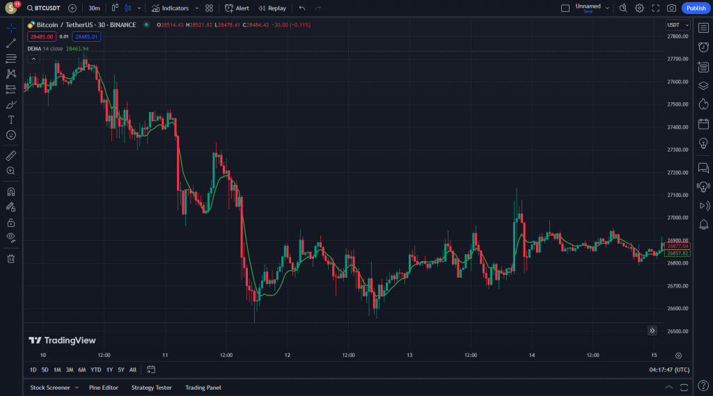Open the go to date calendar icon

(x=151, y=370)
